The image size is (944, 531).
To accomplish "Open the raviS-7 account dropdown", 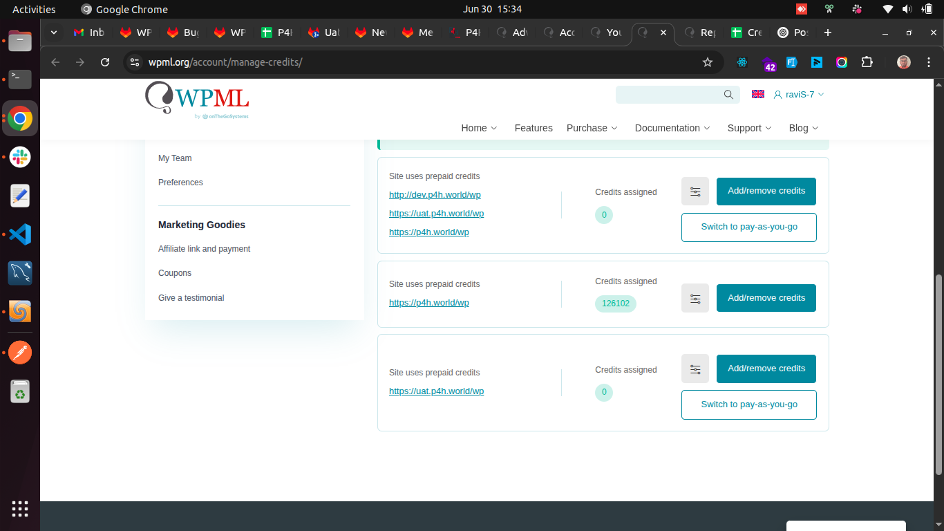I will click(x=799, y=95).
